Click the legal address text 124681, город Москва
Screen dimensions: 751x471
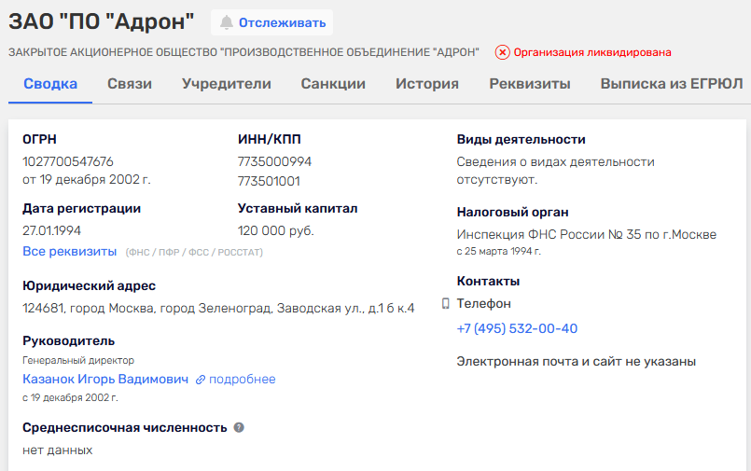(218, 309)
